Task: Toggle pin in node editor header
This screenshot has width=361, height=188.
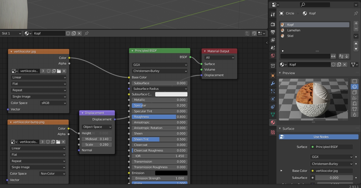Action: pyautogui.click(x=86, y=33)
